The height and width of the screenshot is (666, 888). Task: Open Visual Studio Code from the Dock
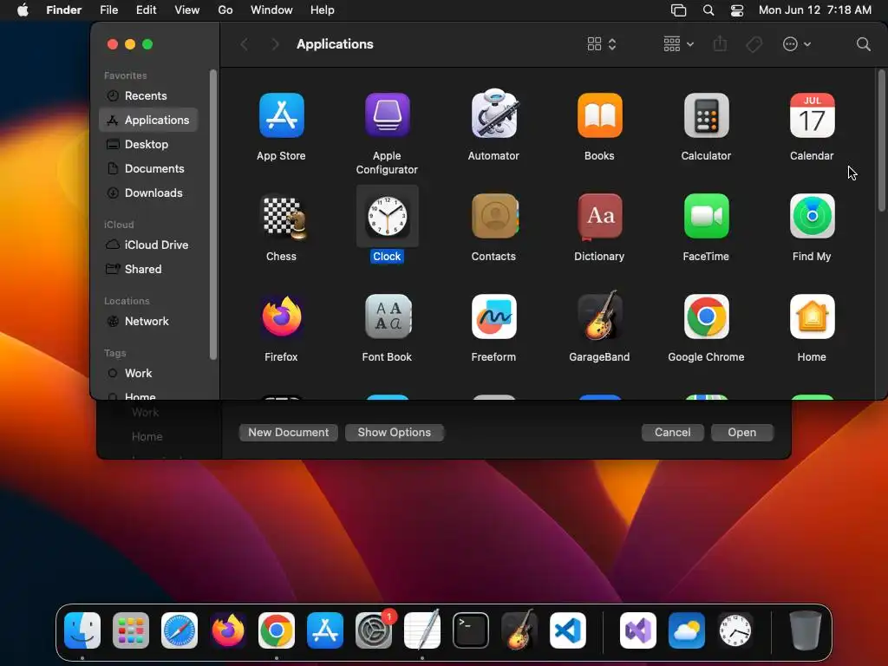tap(568, 630)
